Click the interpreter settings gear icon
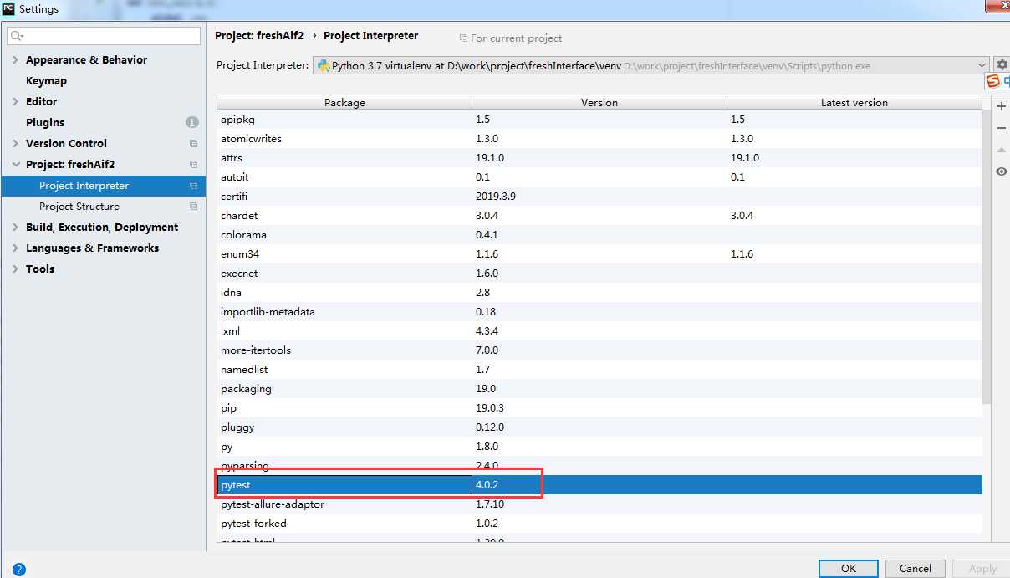Image resolution: width=1010 pixels, height=578 pixels. point(1002,65)
